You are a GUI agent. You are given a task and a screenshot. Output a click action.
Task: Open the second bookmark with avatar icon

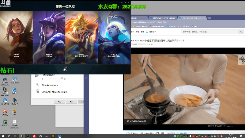tap(157, 26)
